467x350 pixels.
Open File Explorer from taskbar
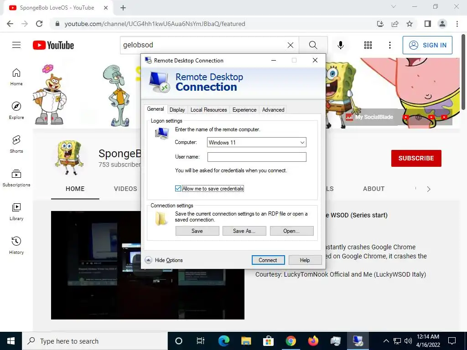[x=246, y=341]
